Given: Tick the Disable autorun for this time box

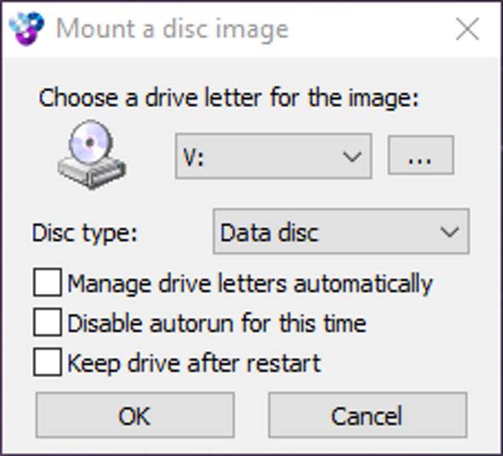Looking at the screenshot, I should click(48, 322).
